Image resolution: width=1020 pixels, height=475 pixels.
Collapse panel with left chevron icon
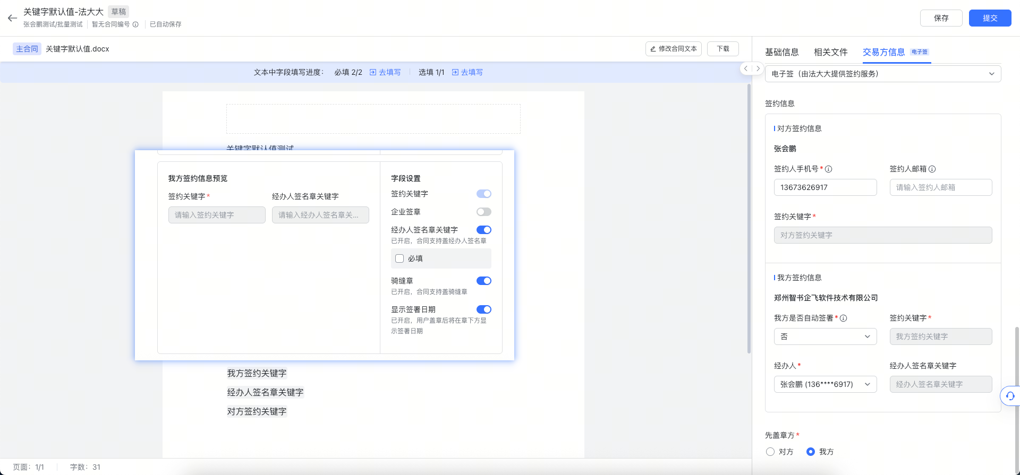(x=746, y=68)
